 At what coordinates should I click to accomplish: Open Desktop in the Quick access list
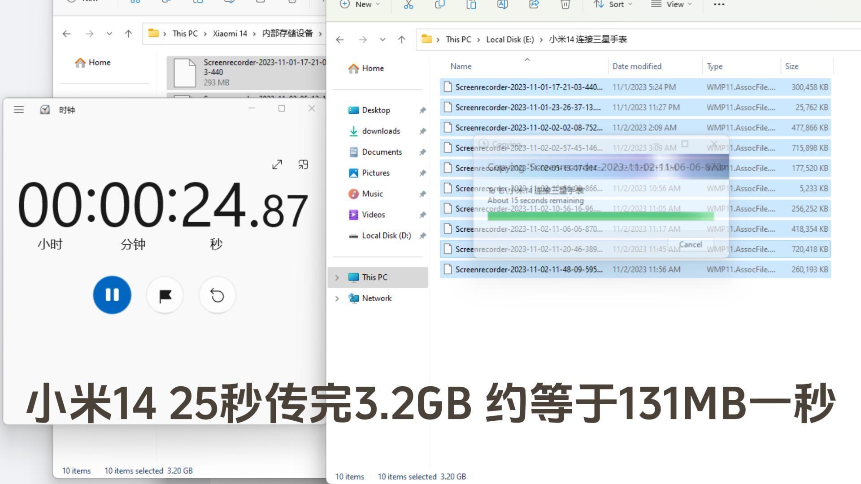[x=376, y=110]
